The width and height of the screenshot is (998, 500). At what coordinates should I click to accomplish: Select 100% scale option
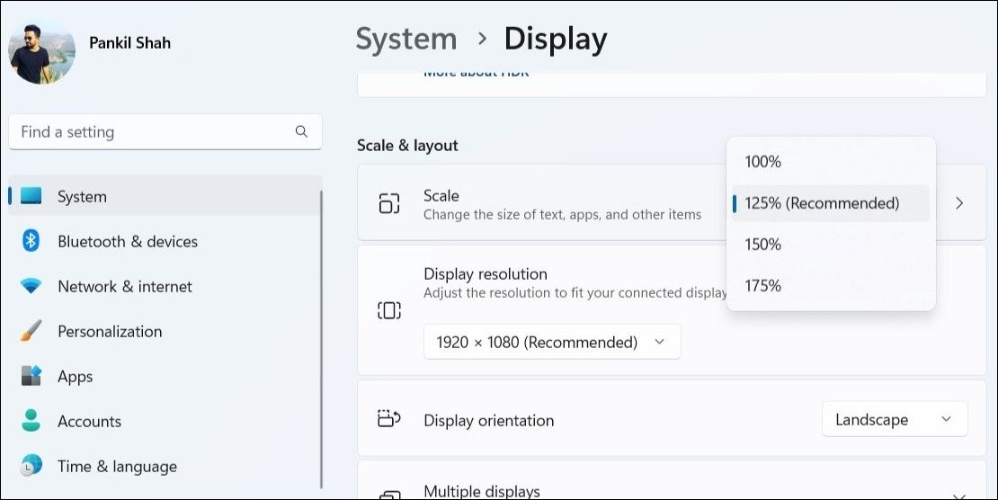pos(763,162)
